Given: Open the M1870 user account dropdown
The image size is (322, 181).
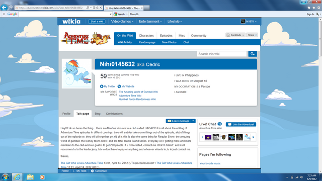Looking at the screenshot, I should point(249,21).
